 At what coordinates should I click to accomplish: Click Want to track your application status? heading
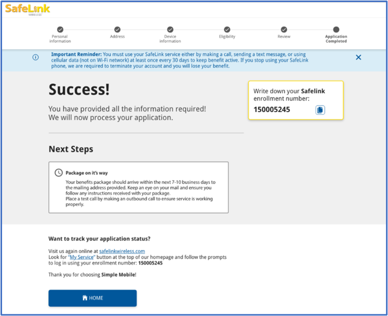tap(100, 239)
